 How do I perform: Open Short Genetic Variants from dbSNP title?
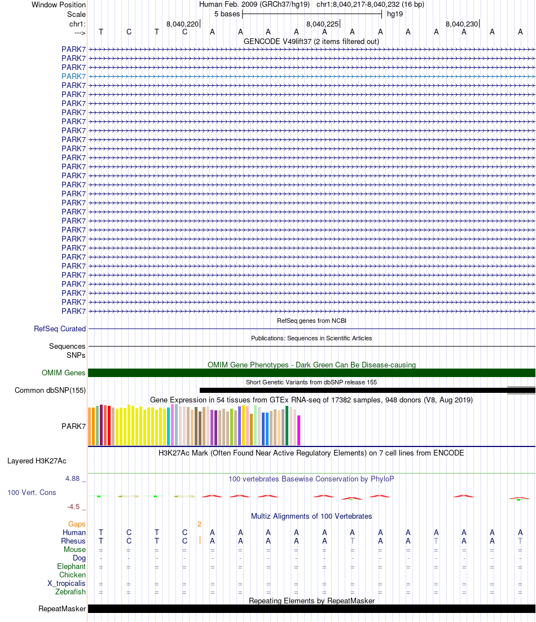point(311,382)
